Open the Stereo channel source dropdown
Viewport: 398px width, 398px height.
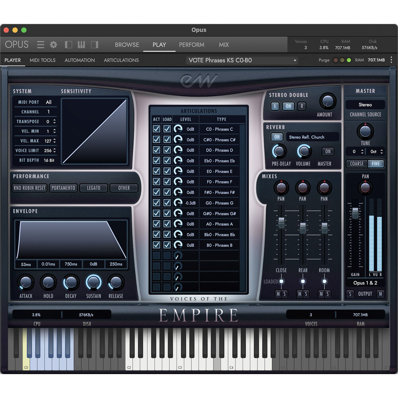(x=365, y=105)
